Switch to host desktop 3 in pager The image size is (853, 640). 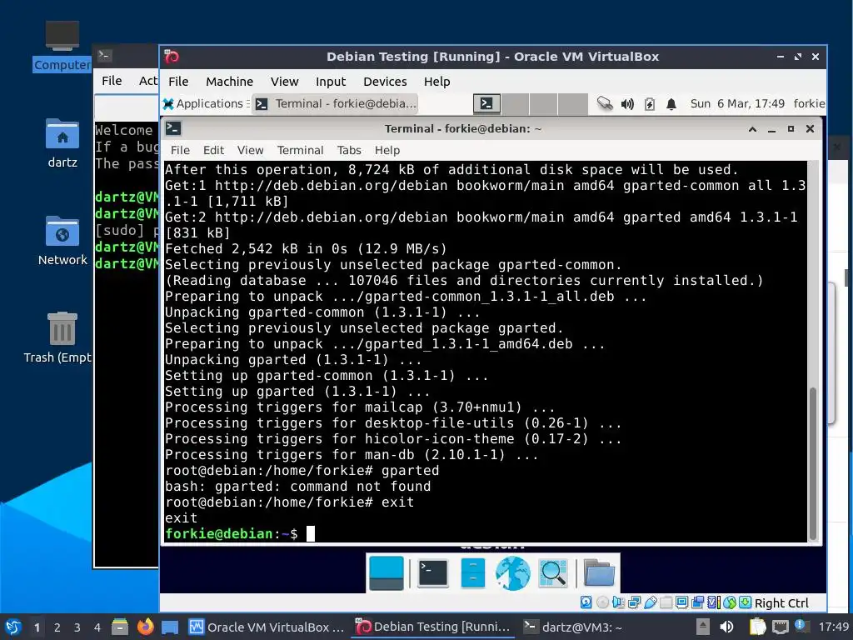coord(77,627)
